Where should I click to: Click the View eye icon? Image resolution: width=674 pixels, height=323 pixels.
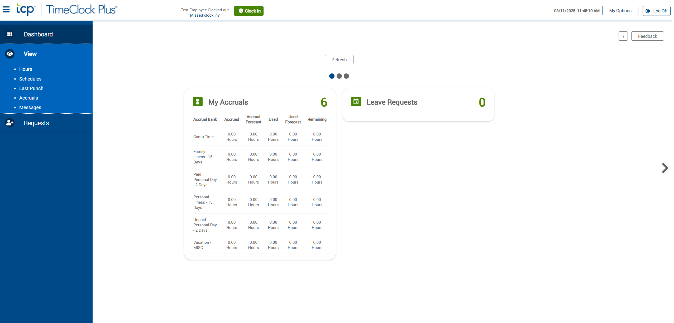click(x=10, y=54)
